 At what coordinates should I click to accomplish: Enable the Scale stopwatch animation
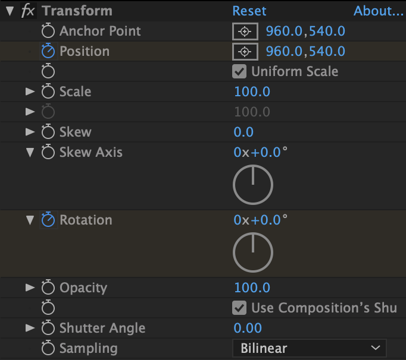click(48, 91)
